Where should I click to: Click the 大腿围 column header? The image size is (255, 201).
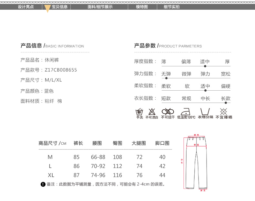[x=139, y=143]
